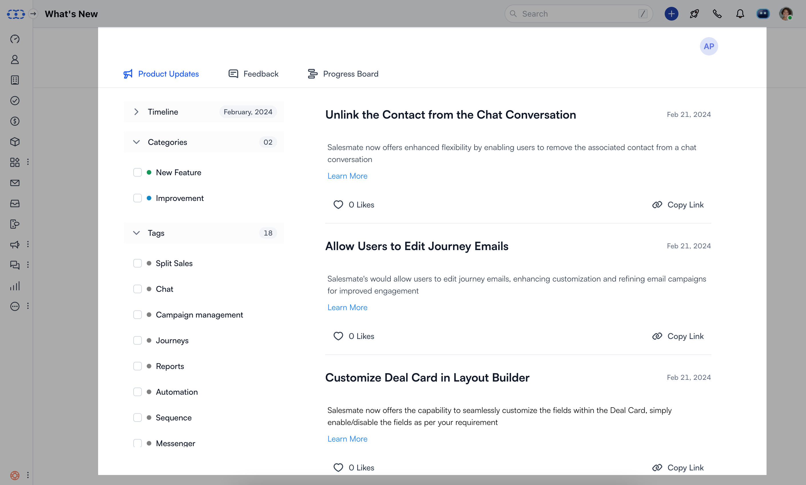Open the megaphone three-dot menu

pyautogui.click(x=28, y=244)
